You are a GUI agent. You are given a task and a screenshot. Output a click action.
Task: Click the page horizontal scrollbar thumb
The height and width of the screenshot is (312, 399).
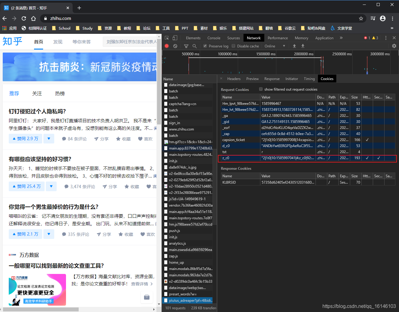coord(41,309)
